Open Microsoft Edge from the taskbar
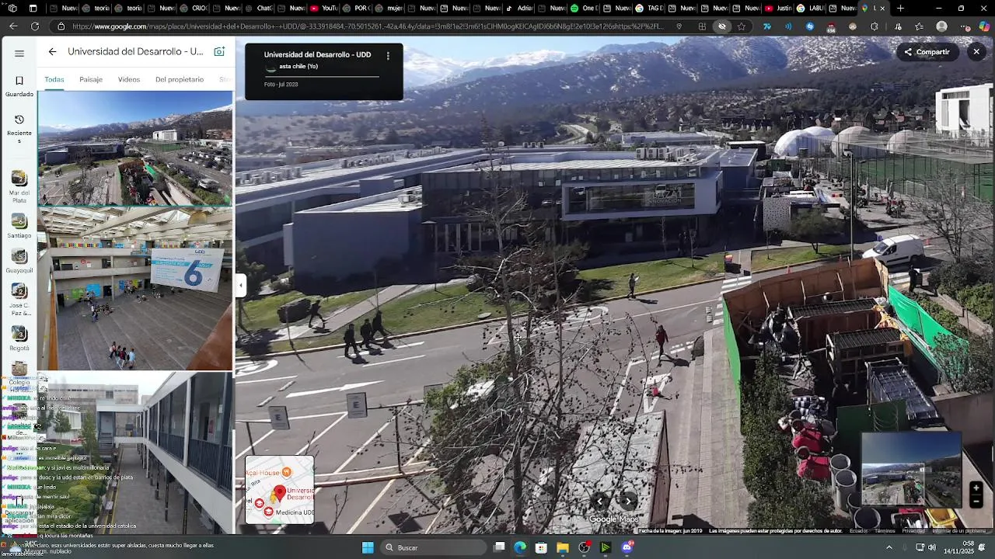This screenshot has width=995, height=559. [x=520, y=547]
